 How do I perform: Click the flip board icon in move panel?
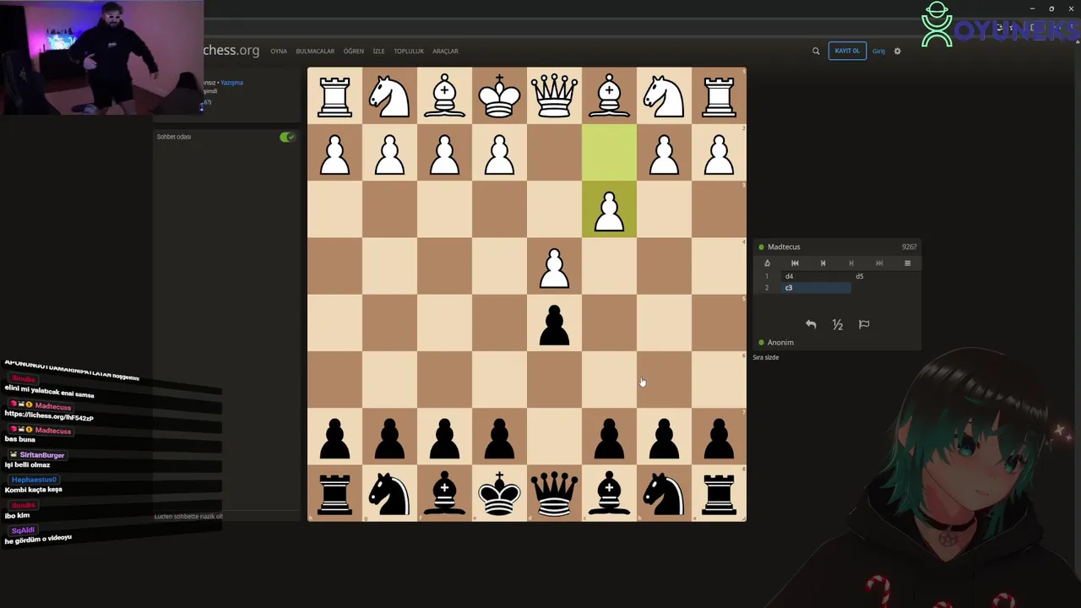[x=767, y=263]
